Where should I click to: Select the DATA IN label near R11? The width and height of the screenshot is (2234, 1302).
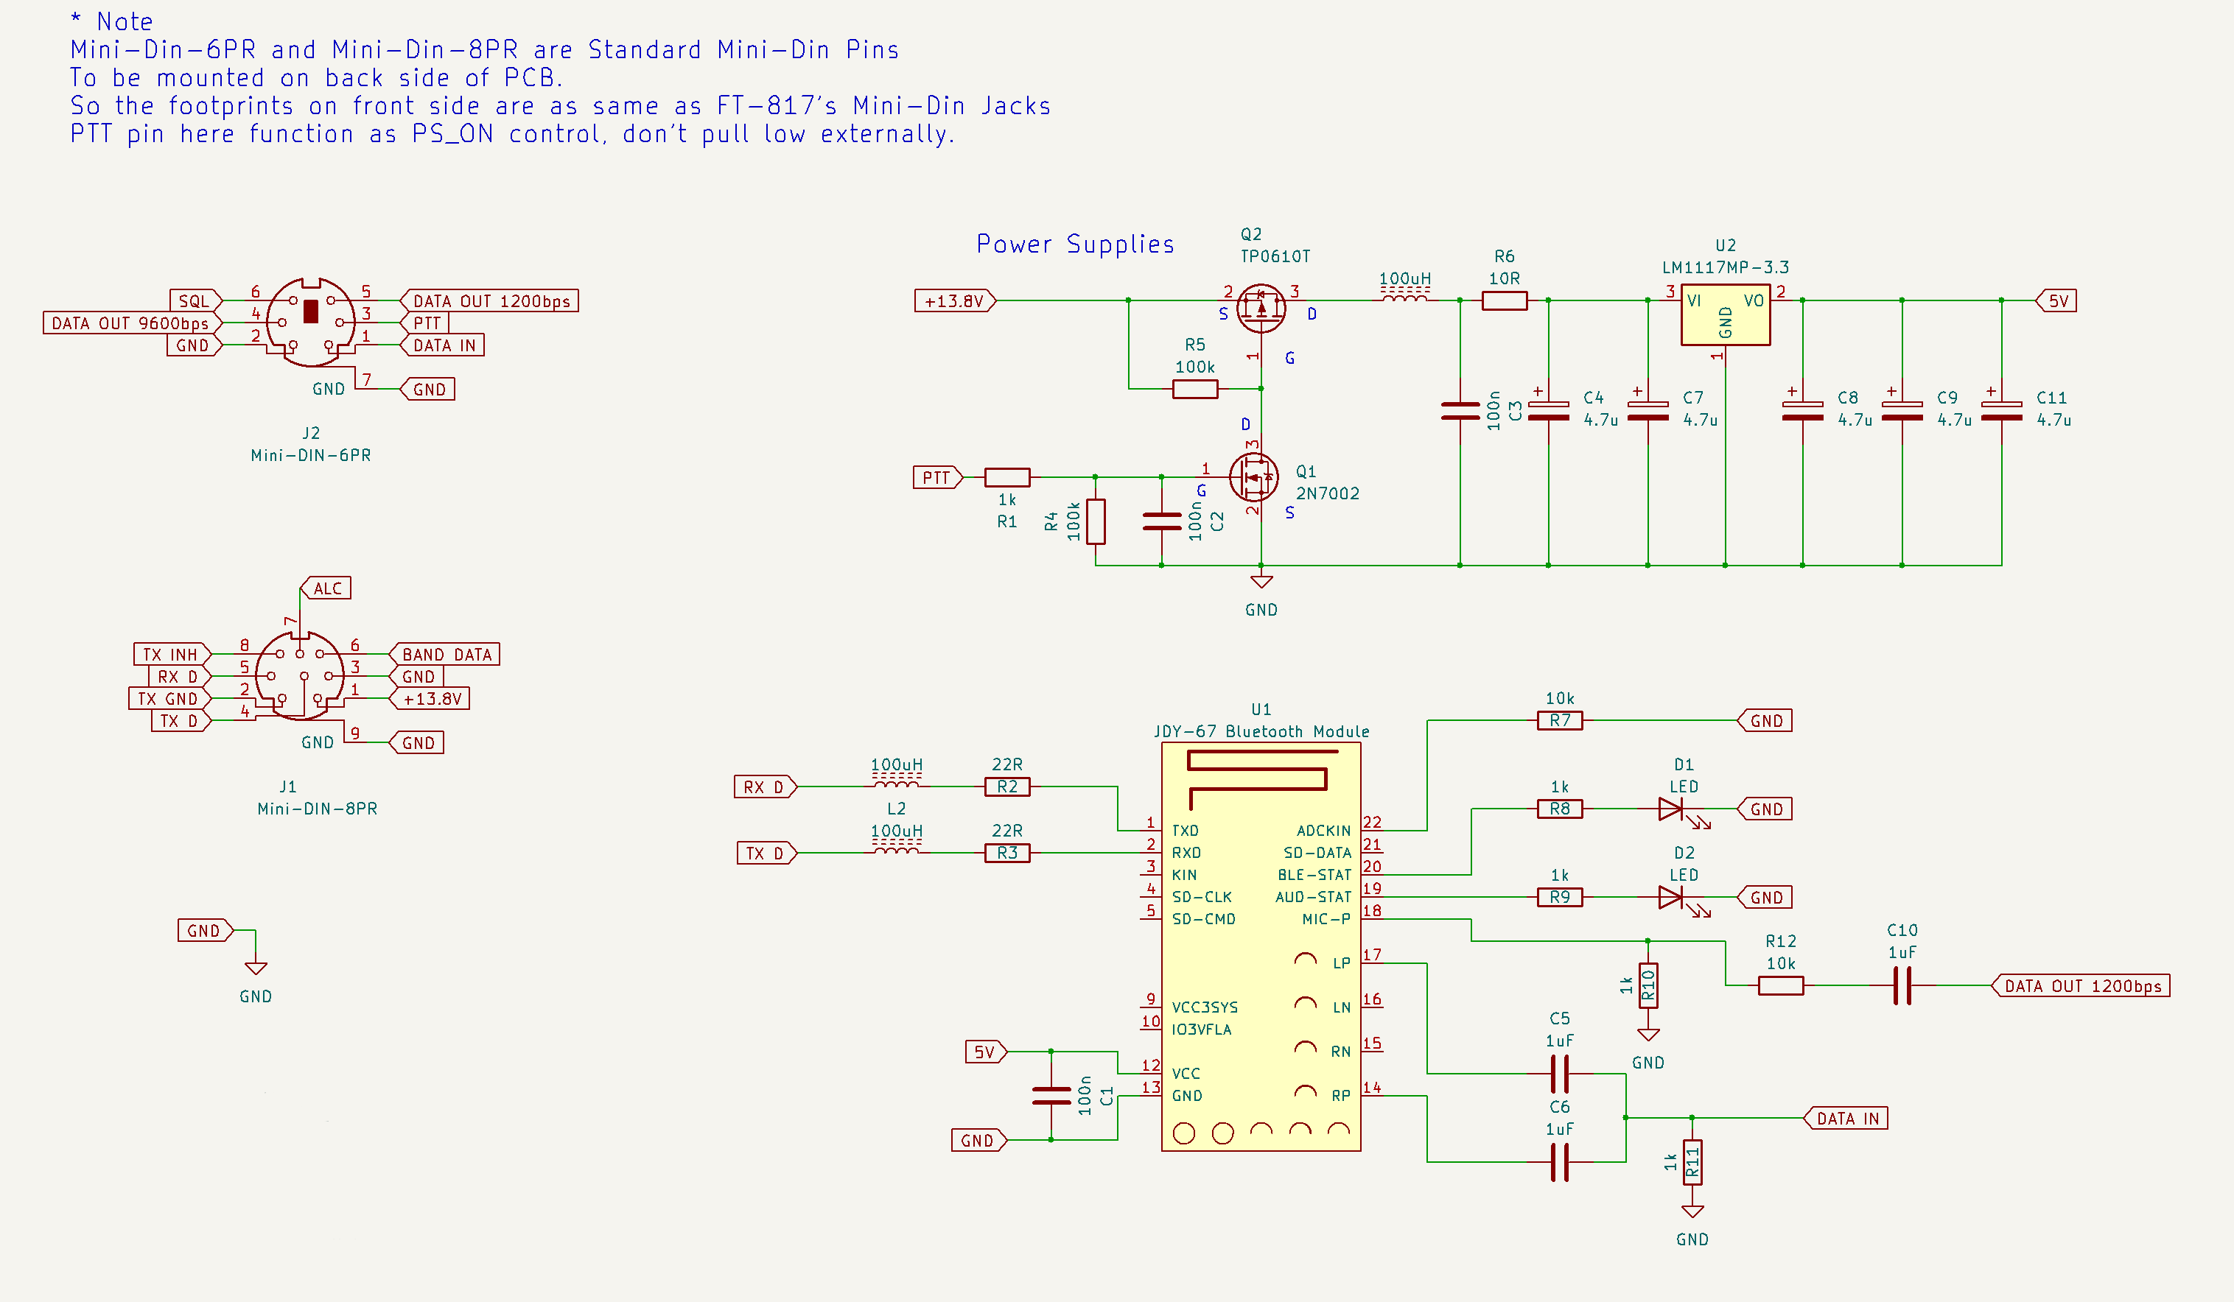point(1846,1118)
